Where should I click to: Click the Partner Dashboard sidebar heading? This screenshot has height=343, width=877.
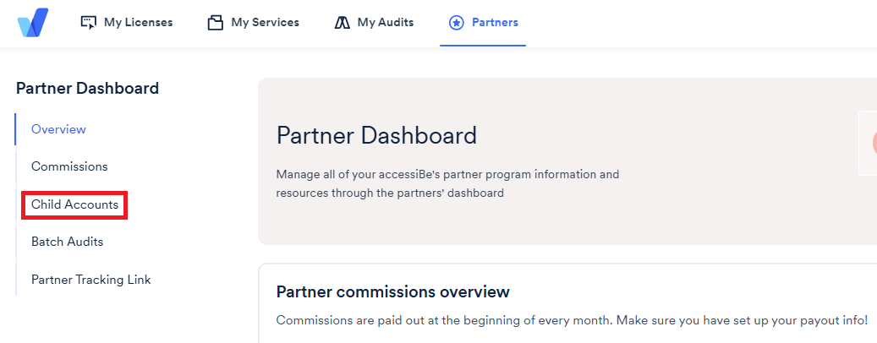(87, 88)
